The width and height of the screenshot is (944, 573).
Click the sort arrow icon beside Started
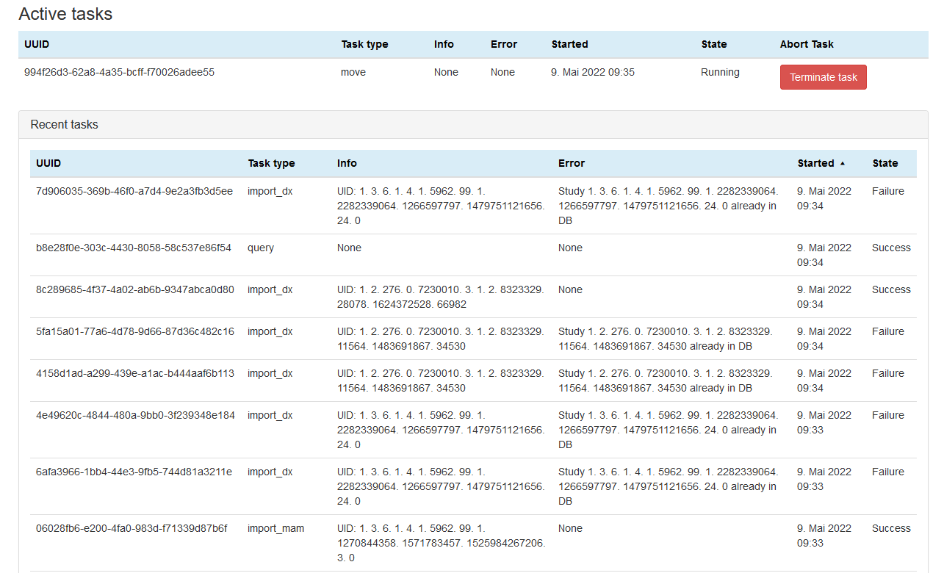843,163
